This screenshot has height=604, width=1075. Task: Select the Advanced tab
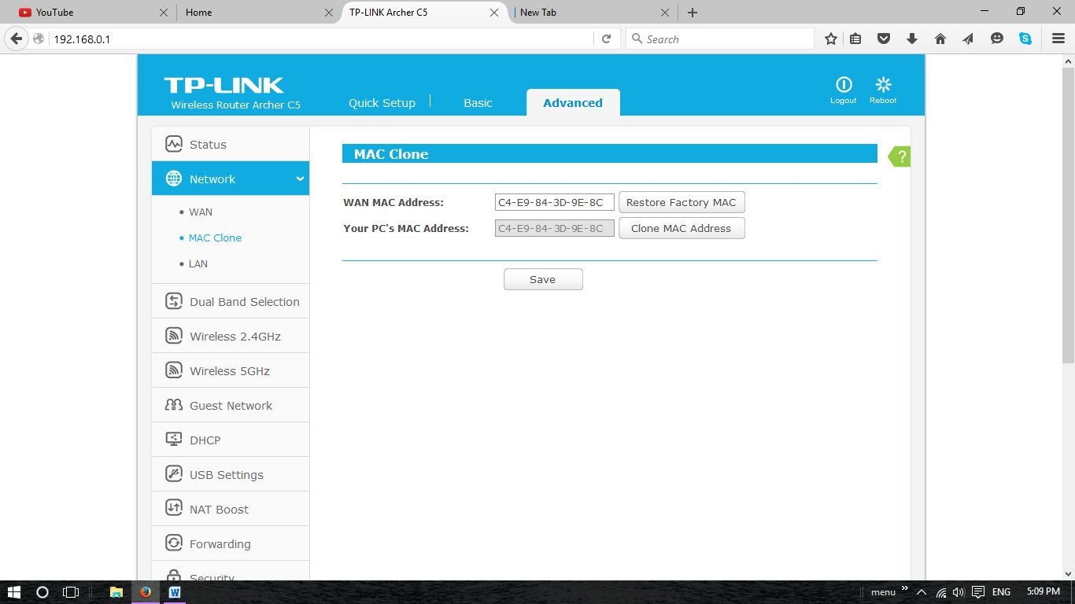[573, 102]
